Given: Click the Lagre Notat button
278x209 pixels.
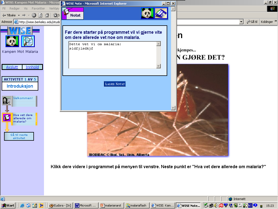Looking at the screenshot, I should point(115,84).
